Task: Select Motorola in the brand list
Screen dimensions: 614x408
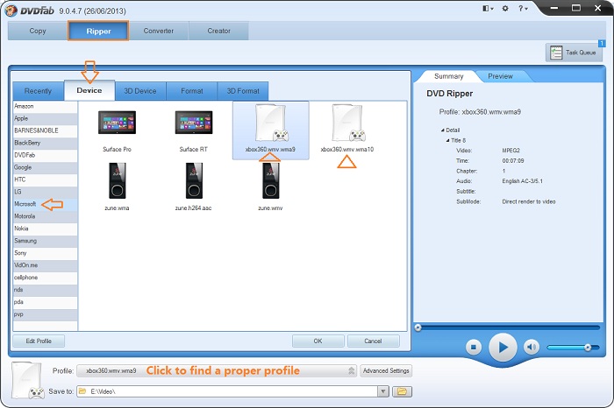Action: click(45, 216)
